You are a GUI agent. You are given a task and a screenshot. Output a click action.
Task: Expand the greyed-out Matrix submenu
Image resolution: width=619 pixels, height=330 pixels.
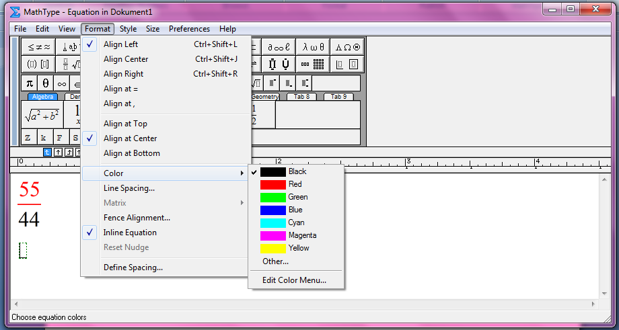pyautogui.click(x=166, y=203)
